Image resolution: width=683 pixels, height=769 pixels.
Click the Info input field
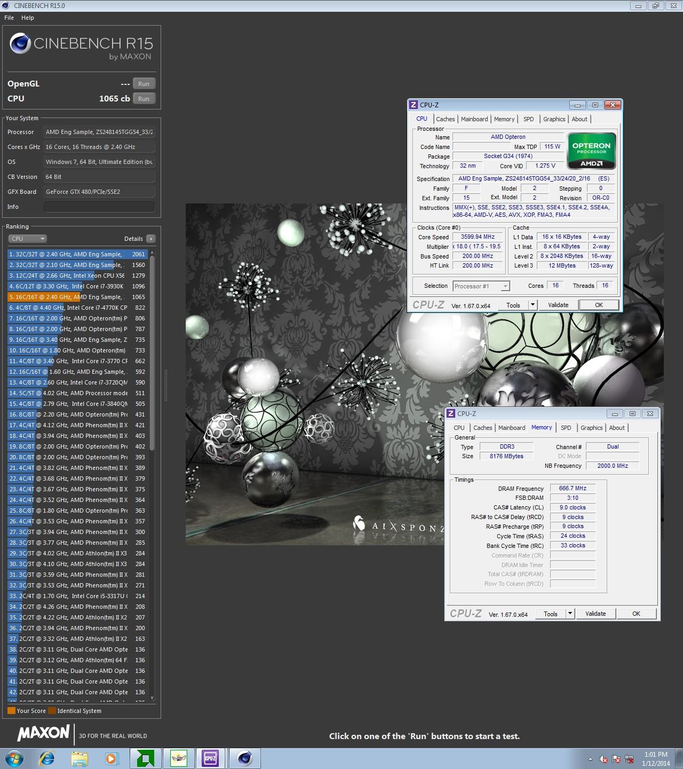tap(99, 207)
